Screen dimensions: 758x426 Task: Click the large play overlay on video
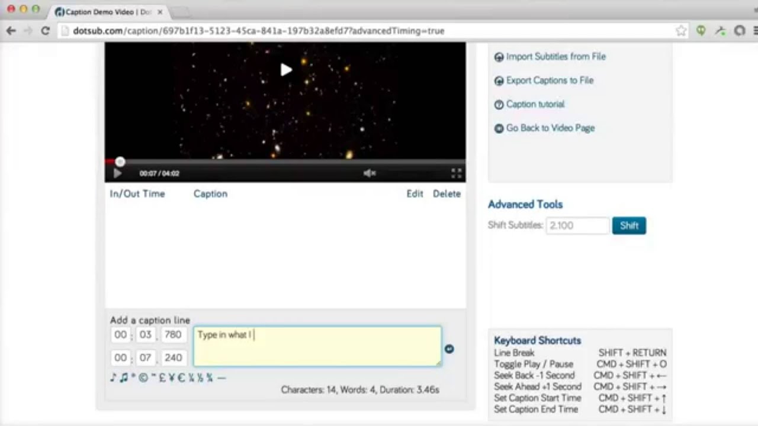(x=285, y=70)
